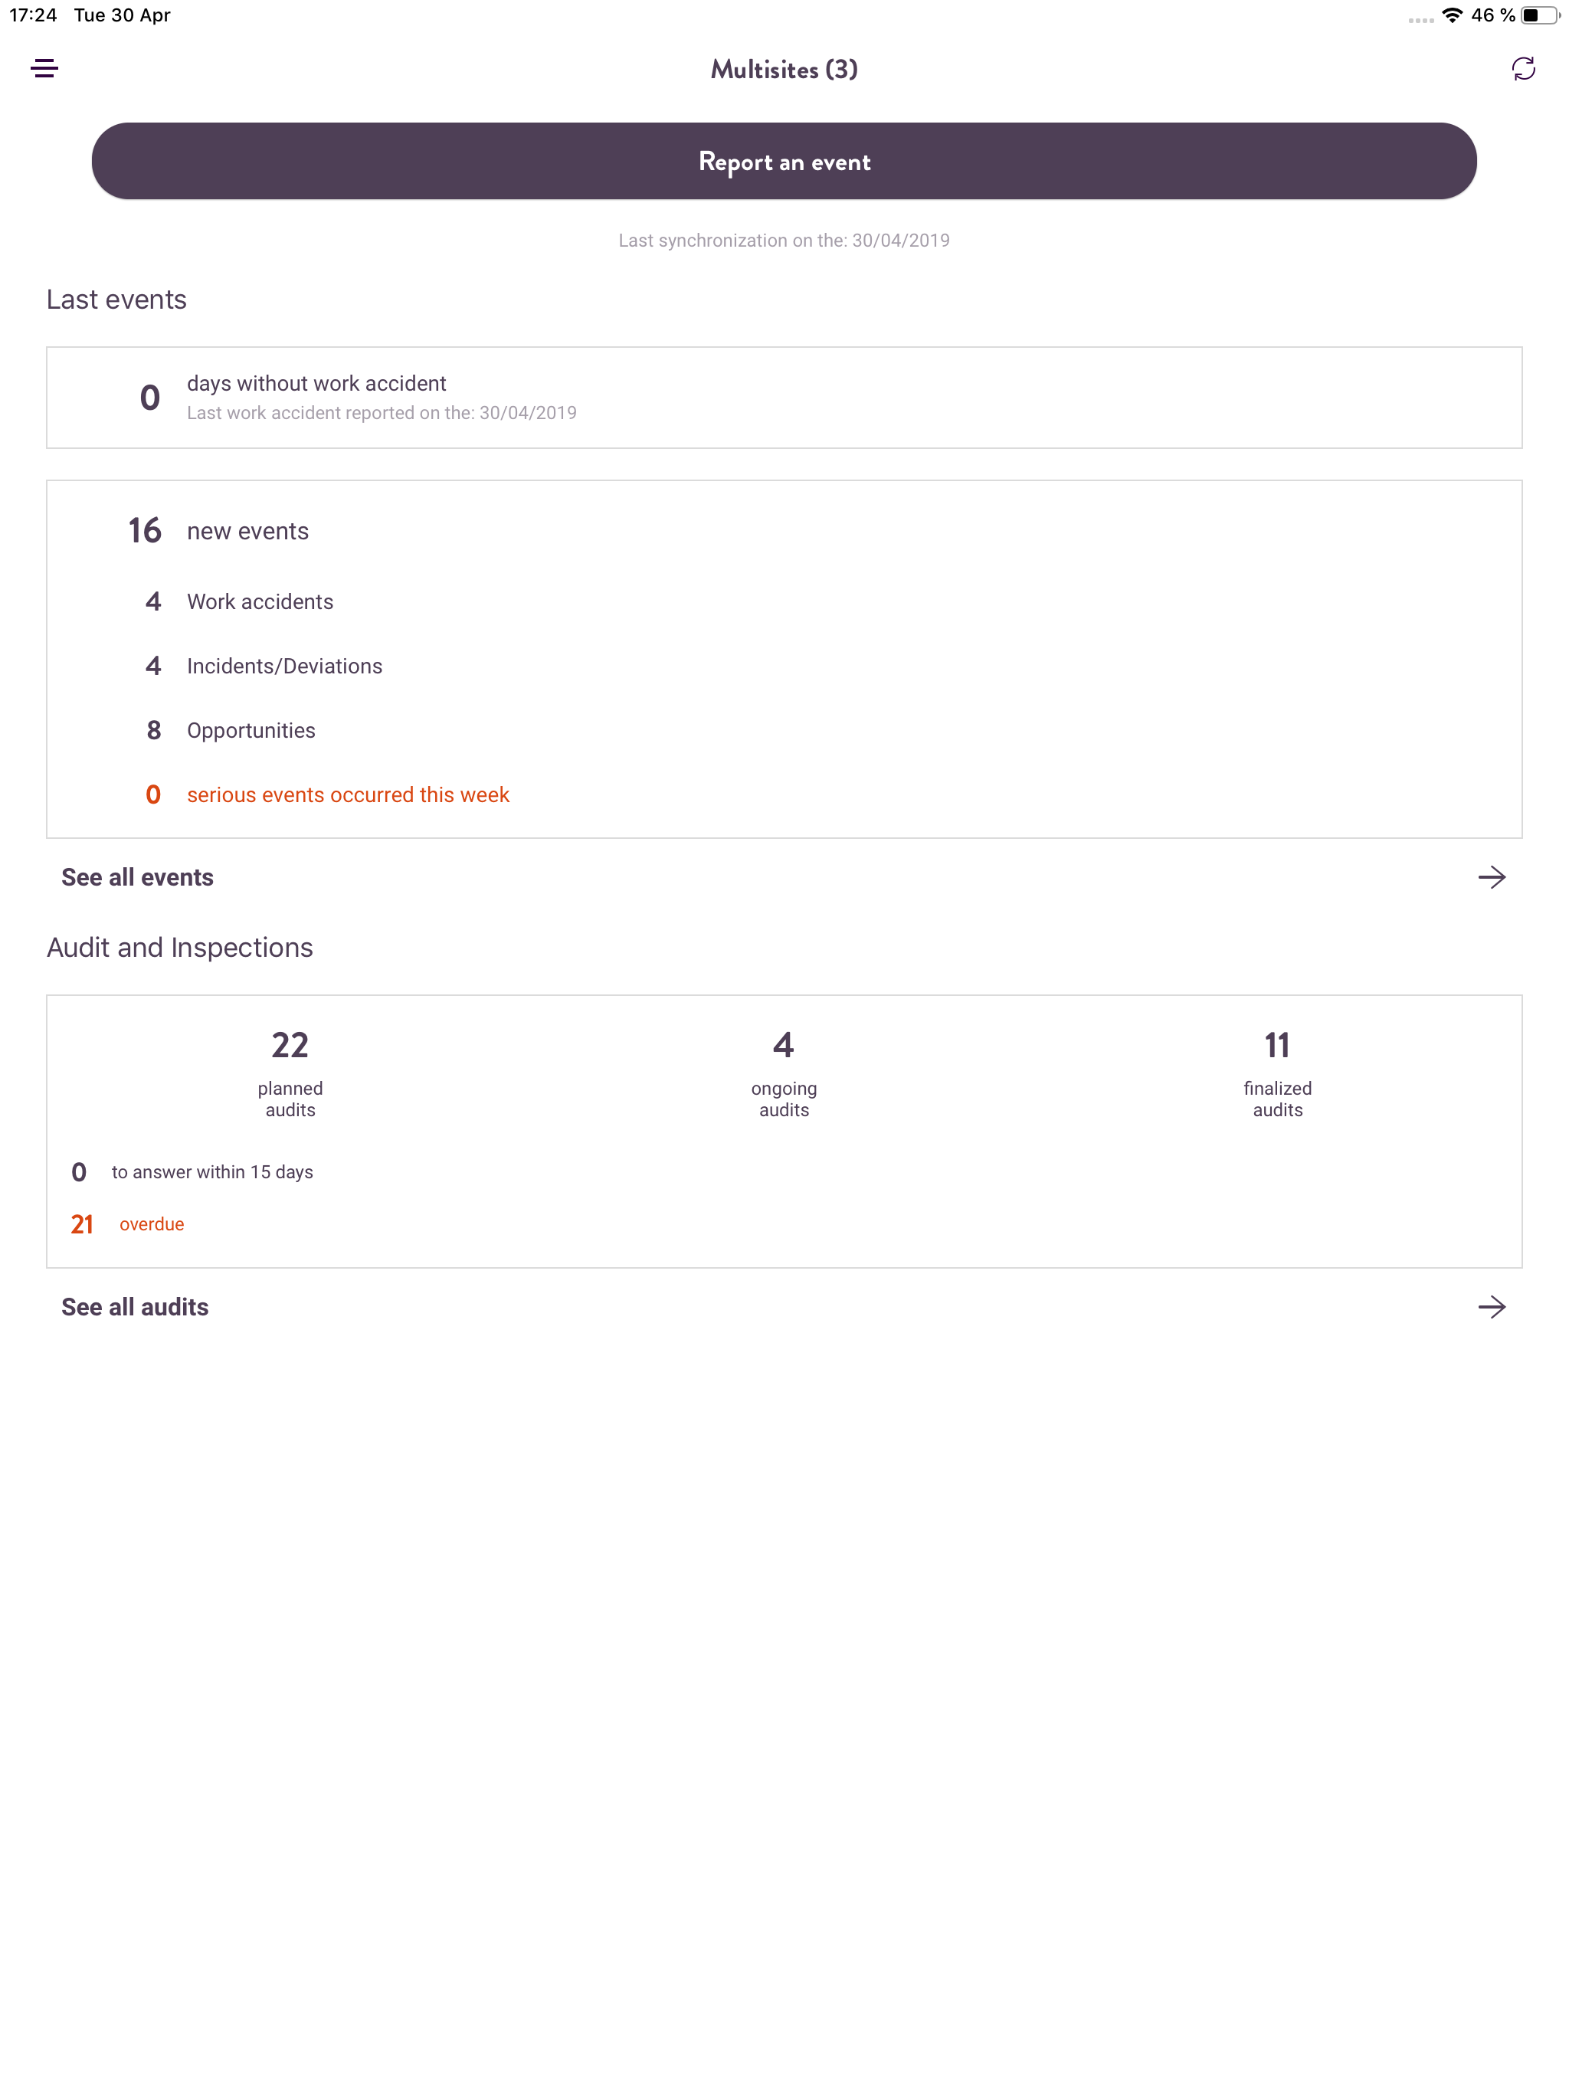
Task: Select the 4 ongoing audits tile
Action: coord(784,1073)
